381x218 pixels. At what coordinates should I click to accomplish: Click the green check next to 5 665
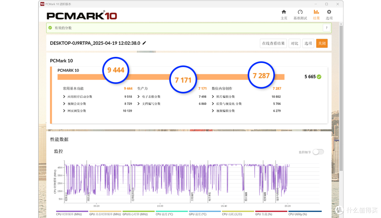(319, 77)
